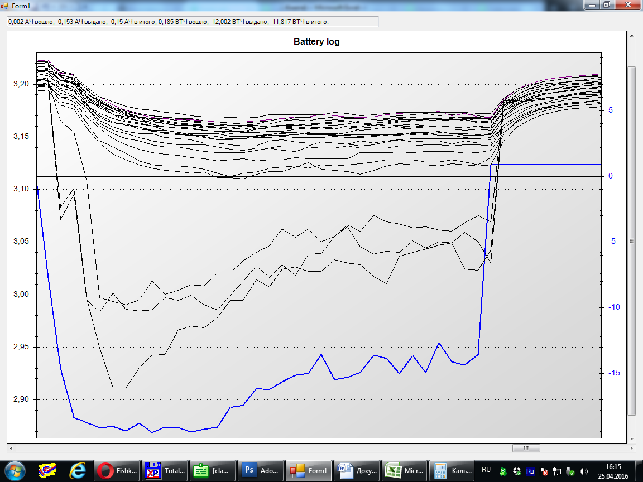This screenshot has width=643, height=482.
Task: Switch to the Opera Fishk... window
Action: [117, 470]
